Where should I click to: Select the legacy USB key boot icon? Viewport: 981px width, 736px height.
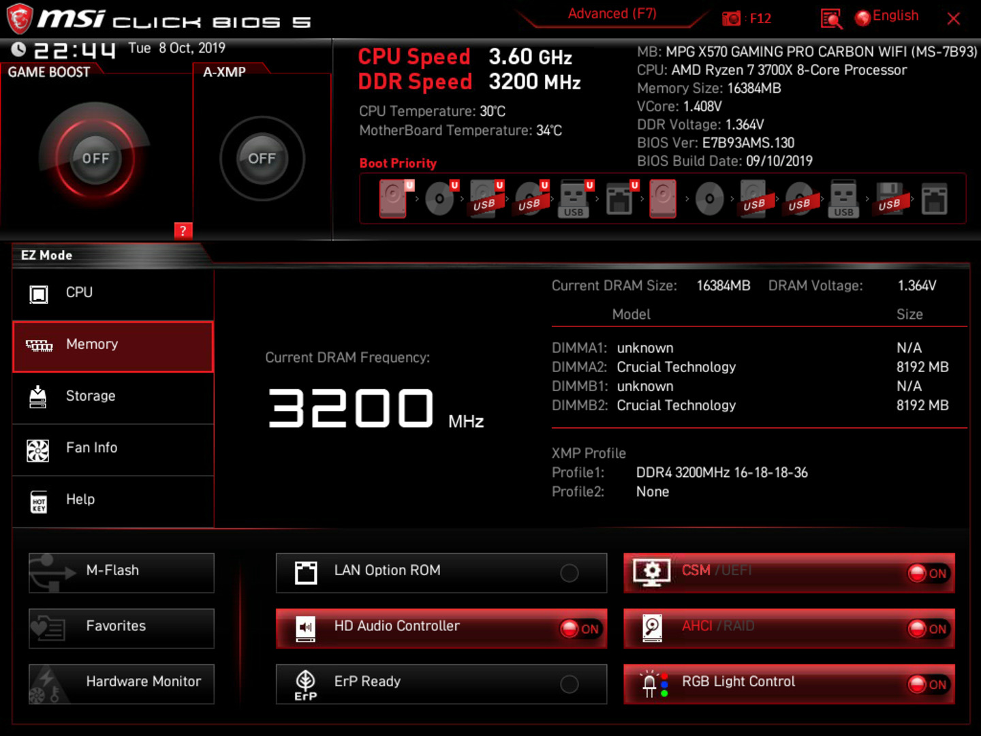(844, 199)
